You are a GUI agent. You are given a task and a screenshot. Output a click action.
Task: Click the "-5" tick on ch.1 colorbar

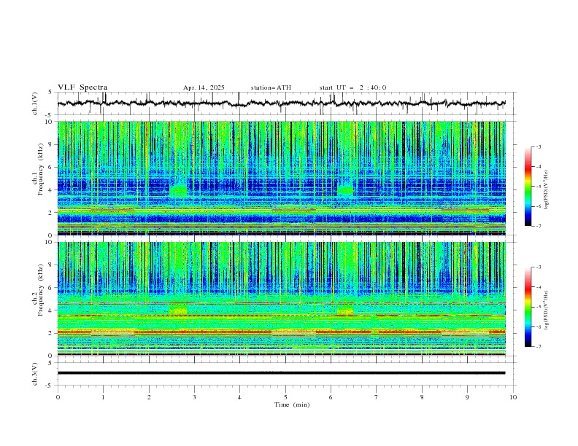(x=538, y=187)
